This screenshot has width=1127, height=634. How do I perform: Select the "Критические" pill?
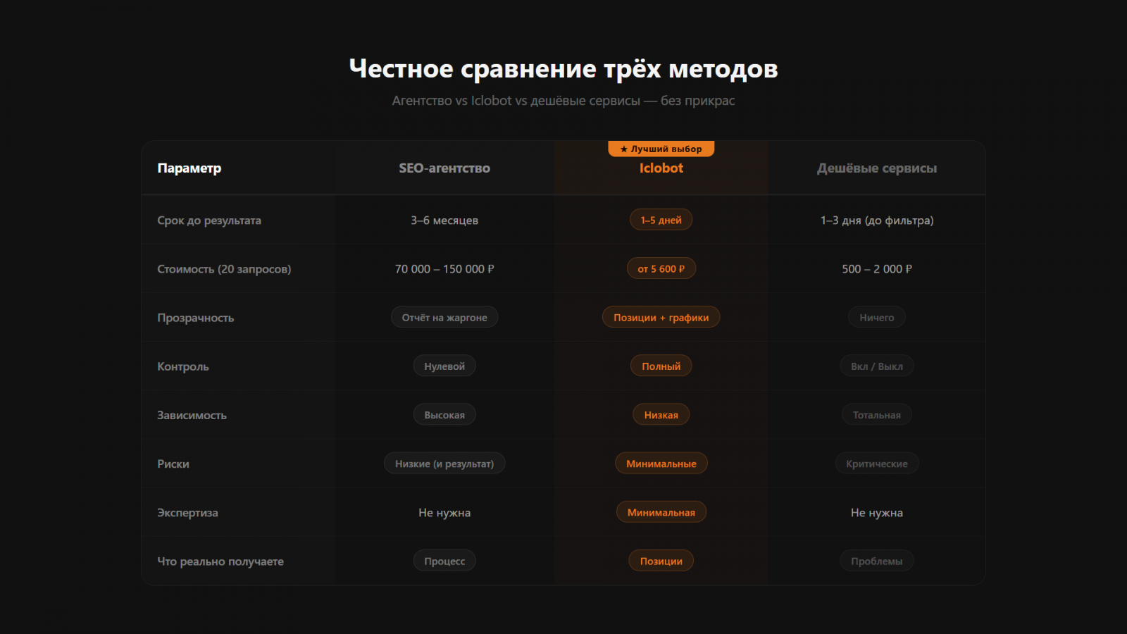pyautogui.click(x=877, y=463)
